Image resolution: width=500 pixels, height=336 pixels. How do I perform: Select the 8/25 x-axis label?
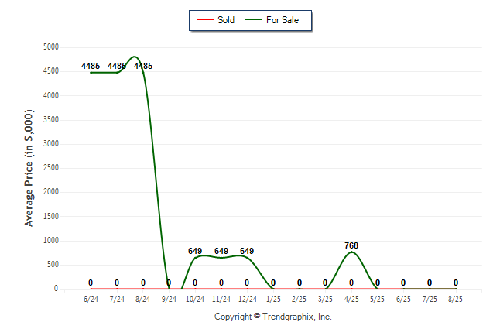pyautogui.click(x=455, y=299)
